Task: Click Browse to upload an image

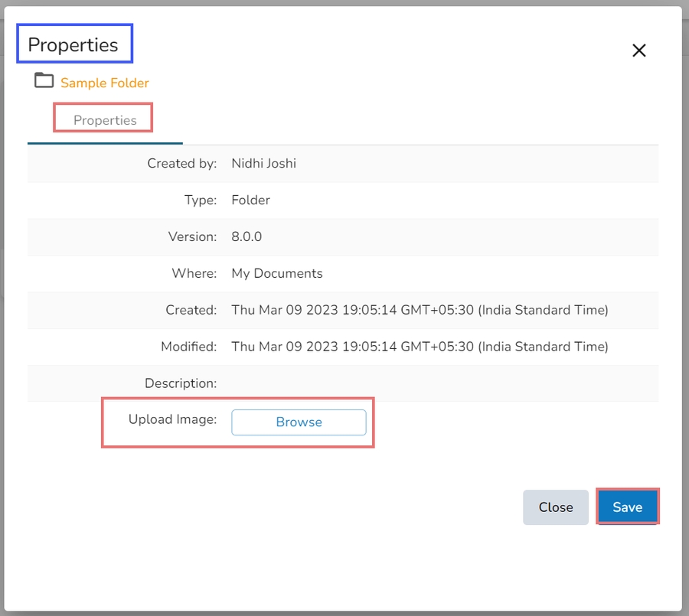Action: (x=299, y=422)
